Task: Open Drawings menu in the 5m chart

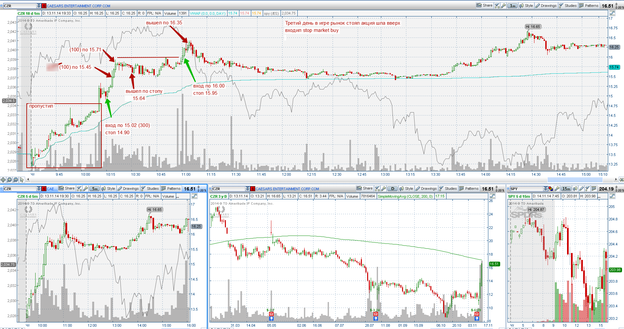Action: pyautogui.click(x=128, y=189)
